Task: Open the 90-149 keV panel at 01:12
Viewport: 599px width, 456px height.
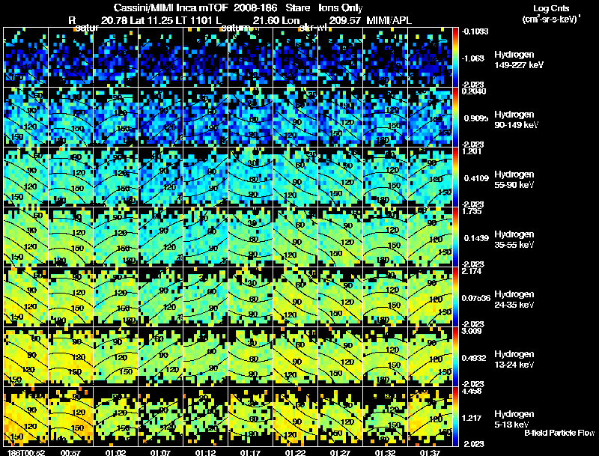Action: pyautogui.click(x=205, y=117)
